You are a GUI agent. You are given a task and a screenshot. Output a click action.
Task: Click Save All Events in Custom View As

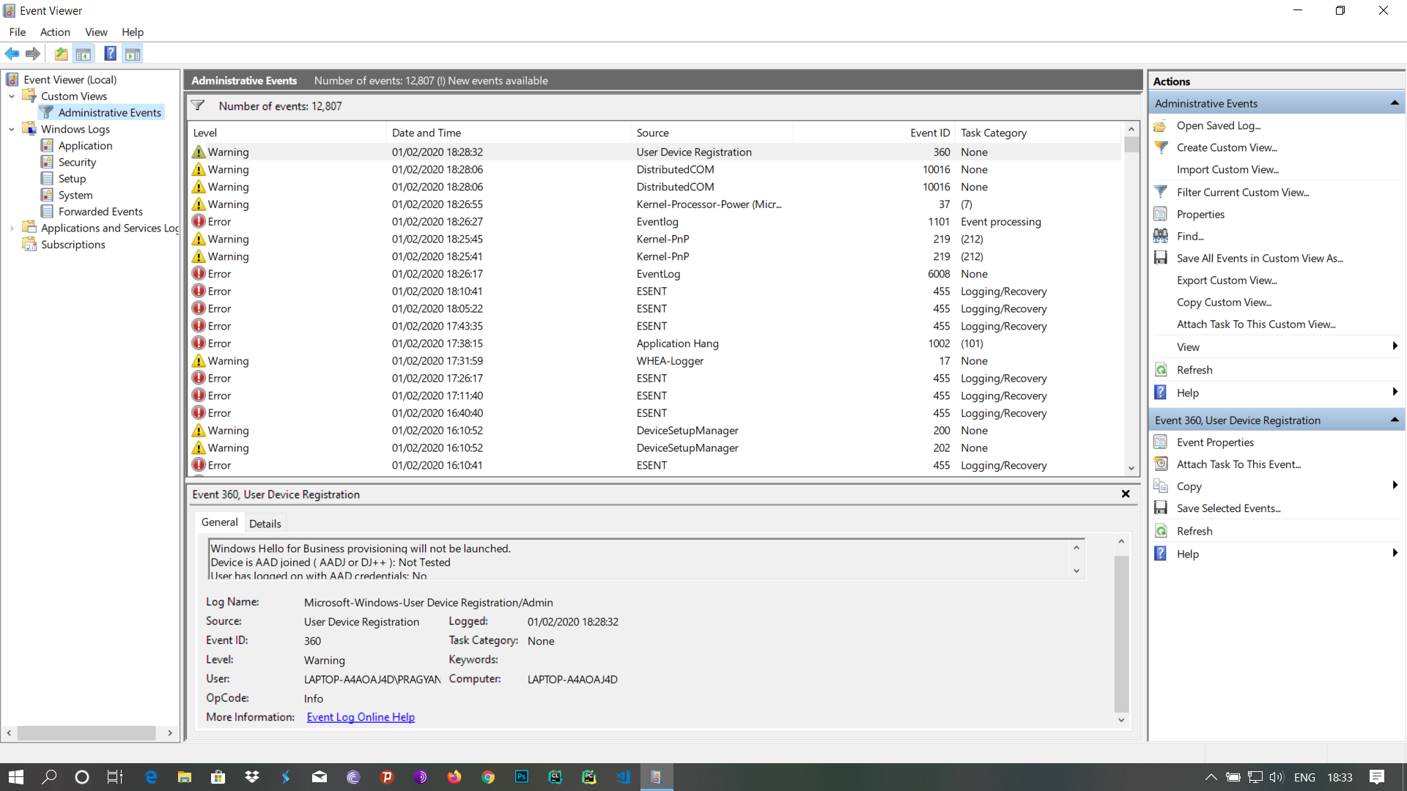[x=1260, y=258]
